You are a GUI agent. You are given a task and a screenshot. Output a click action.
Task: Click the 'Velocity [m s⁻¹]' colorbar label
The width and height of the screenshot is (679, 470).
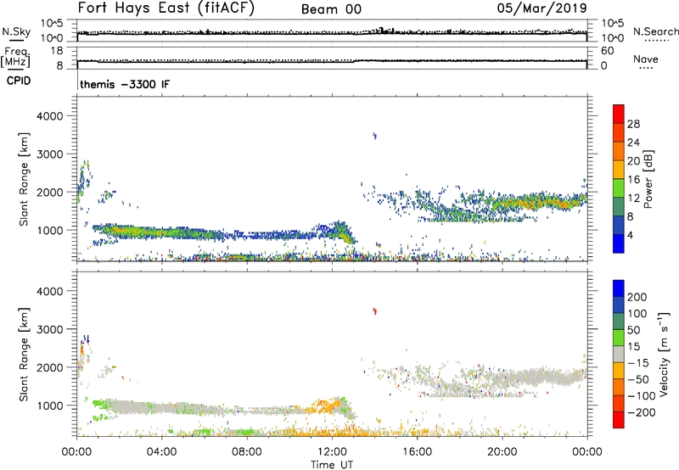665,354
